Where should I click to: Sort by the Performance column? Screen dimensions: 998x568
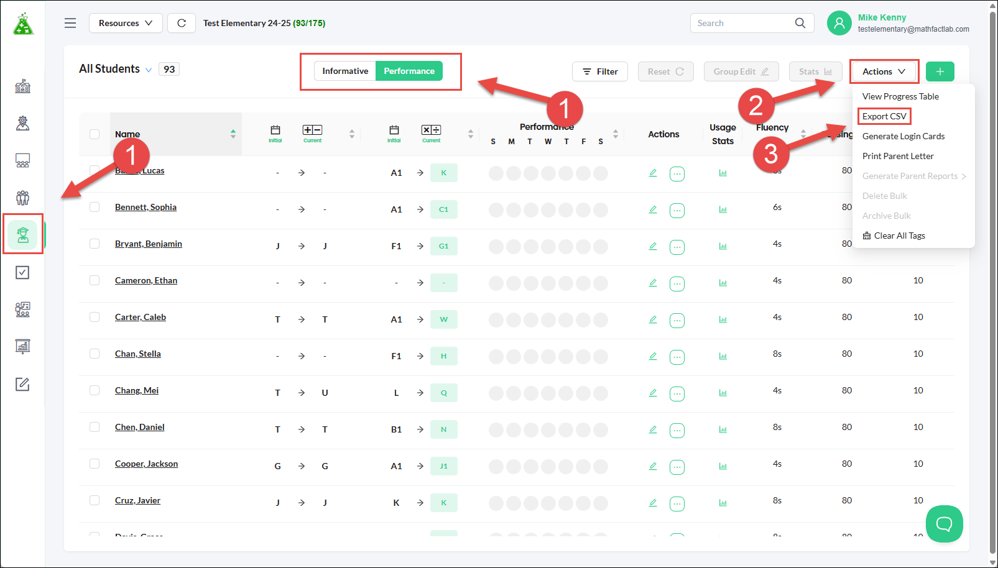616,134
